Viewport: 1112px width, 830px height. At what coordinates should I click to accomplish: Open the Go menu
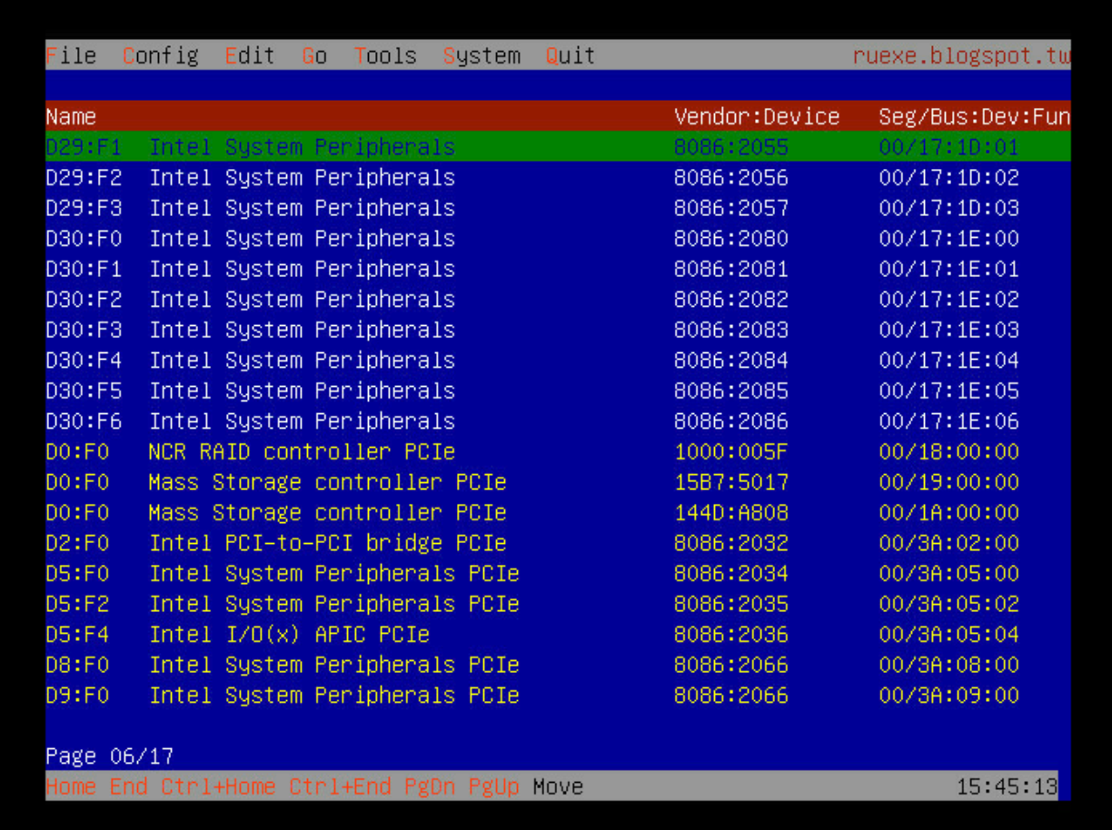pyautogui.click(x=314, y=55)
